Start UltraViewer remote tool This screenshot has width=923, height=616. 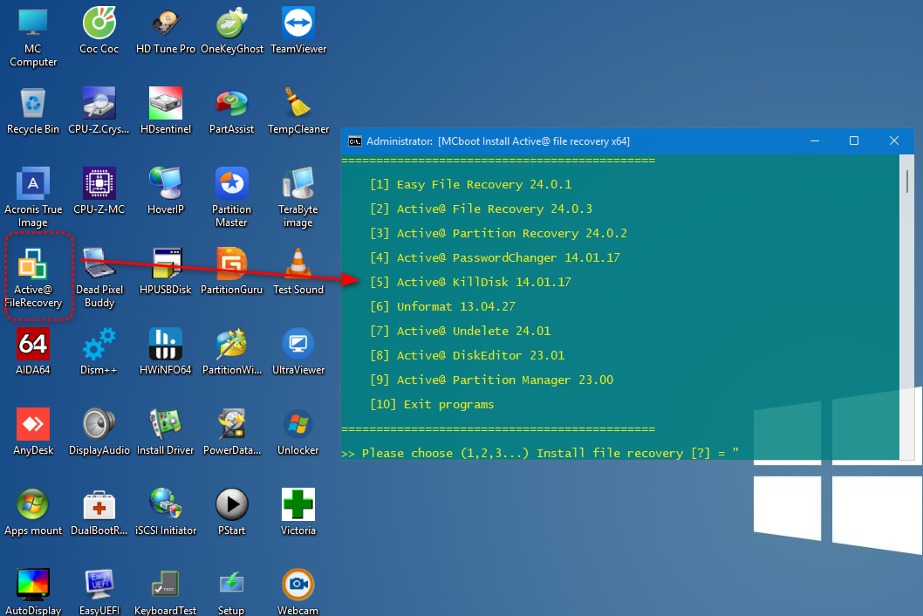pos(297,345)
